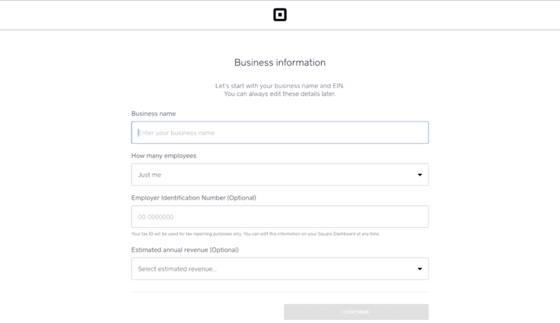Click the 'Estimated annual revenue (Optional)' label

[x=185, y=250]
